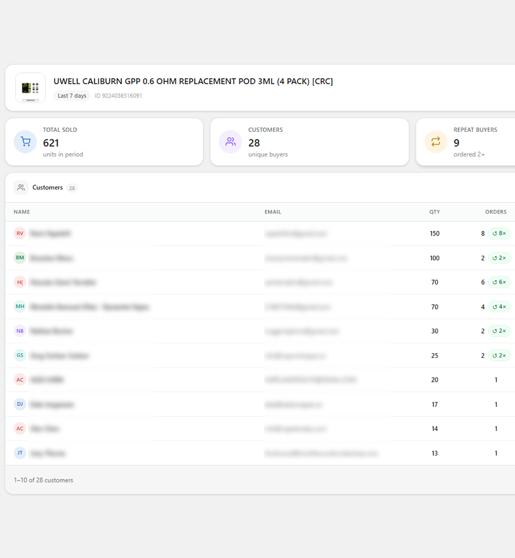
Task: Click the product thumbnail image
Action: click(31, 88)
